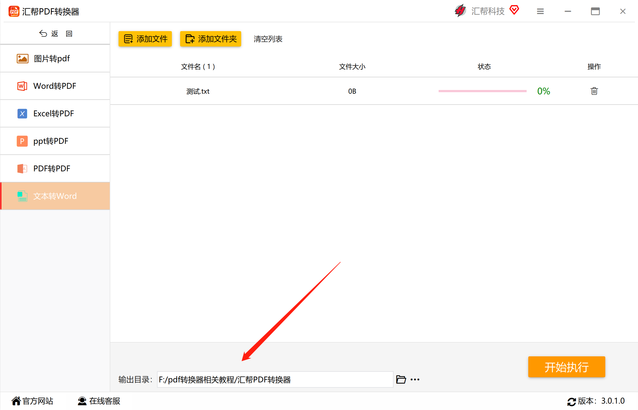Click the 操作 column header

[594, 67]
